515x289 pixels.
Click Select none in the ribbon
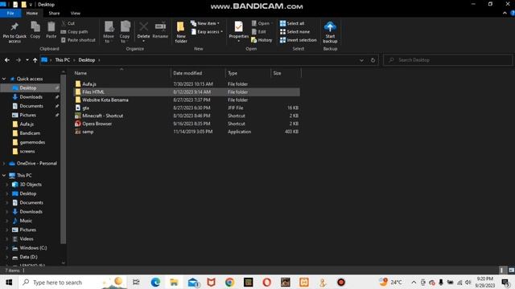[x=295, y=32]
